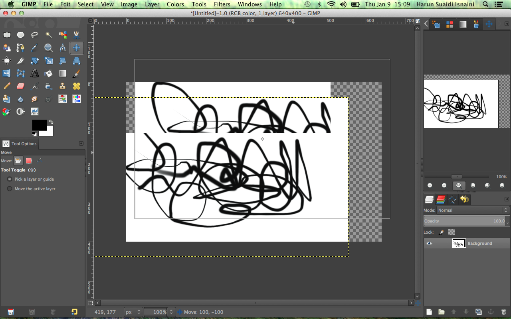Open the layer Mode dropdown

[472, 210]
